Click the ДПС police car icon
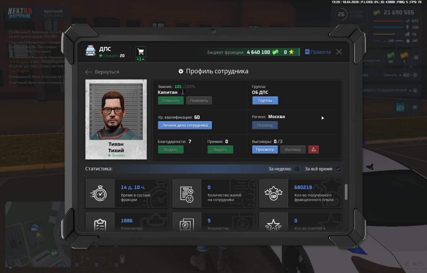This screenshot has width=427, height=273. tap(91, 51)
